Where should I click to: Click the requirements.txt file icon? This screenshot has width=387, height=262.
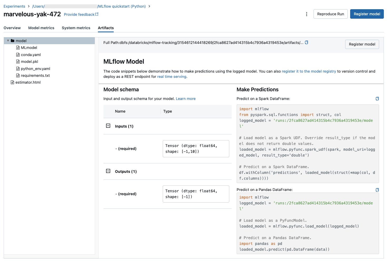click(18, 75)
